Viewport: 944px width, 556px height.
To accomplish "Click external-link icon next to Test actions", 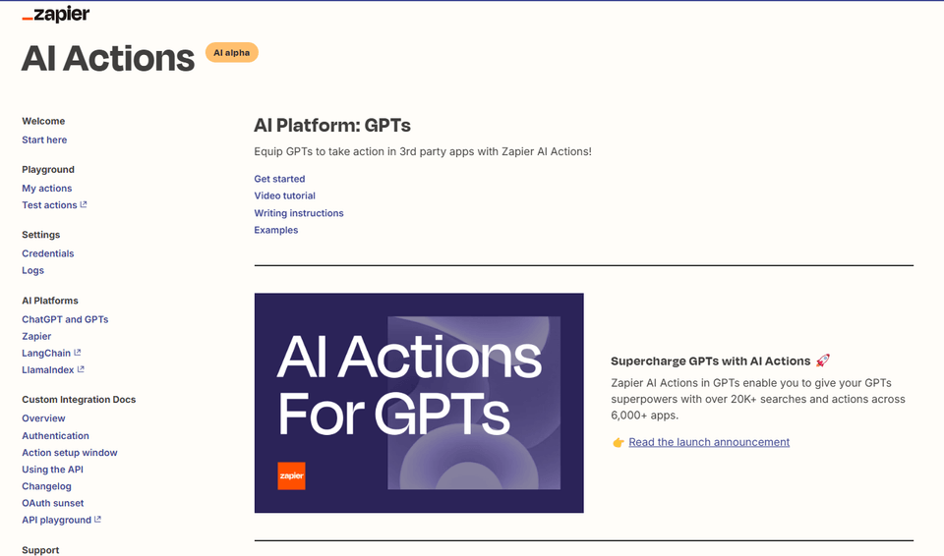I will [84, 204].
